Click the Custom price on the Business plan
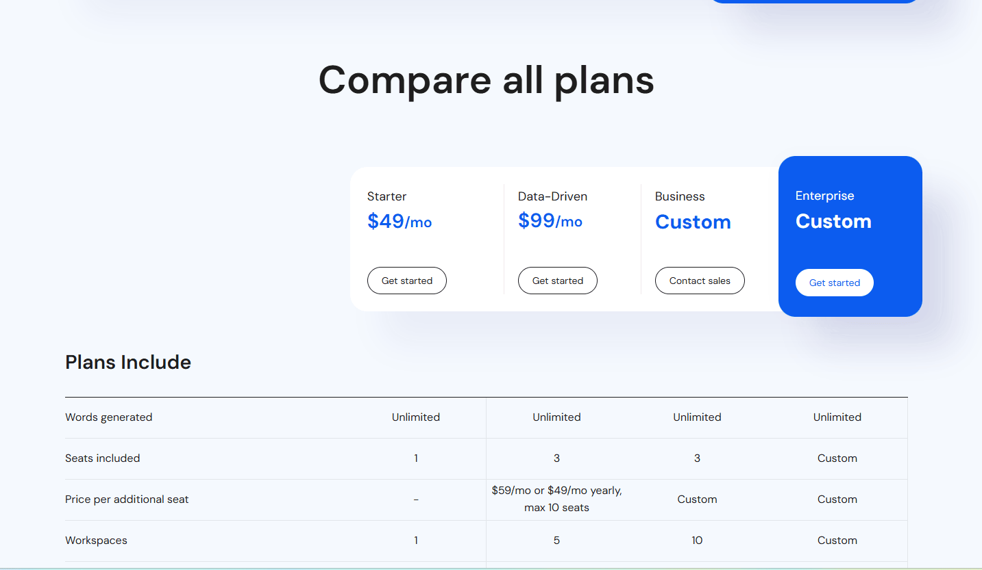Viewport: 982px width, 570px height. [693, 222]
